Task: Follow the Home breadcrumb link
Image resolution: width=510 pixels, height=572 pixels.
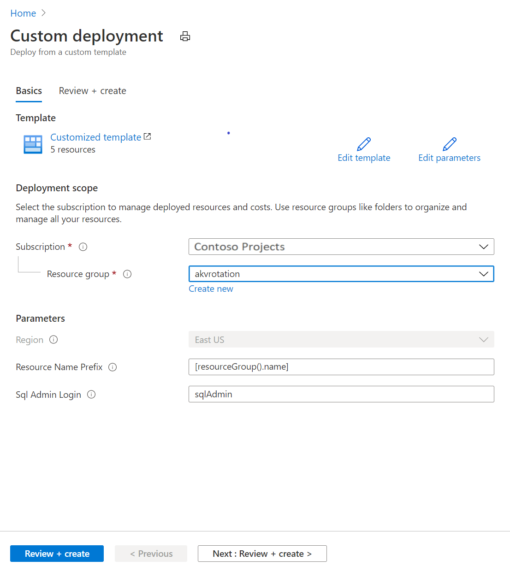Action: 23,13
